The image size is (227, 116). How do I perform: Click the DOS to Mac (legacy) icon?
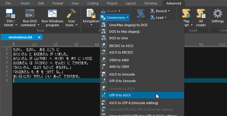pyautogui.click(x=104, y=32)
